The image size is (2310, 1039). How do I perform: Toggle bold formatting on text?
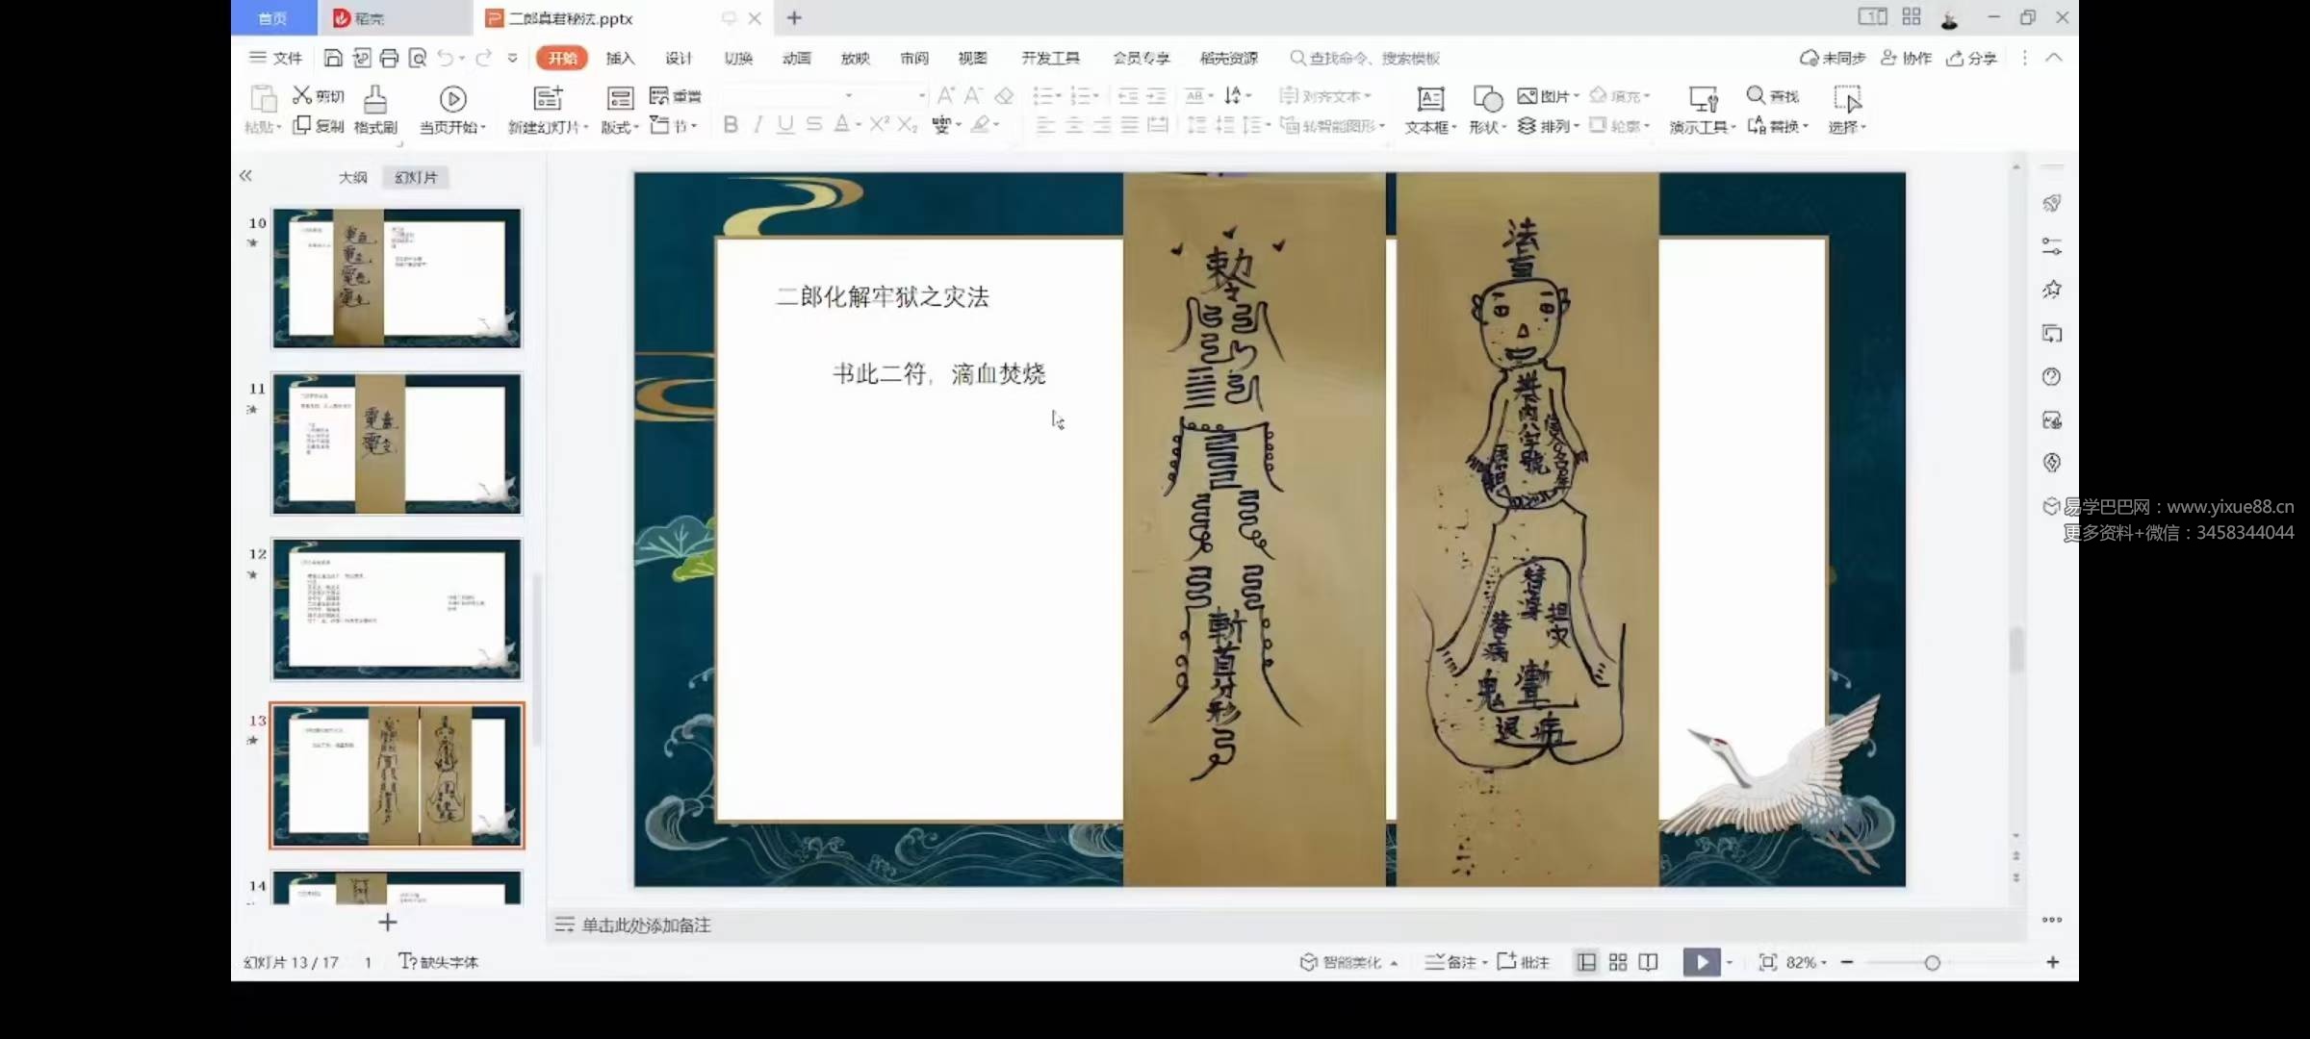click(x=731, y=124)
